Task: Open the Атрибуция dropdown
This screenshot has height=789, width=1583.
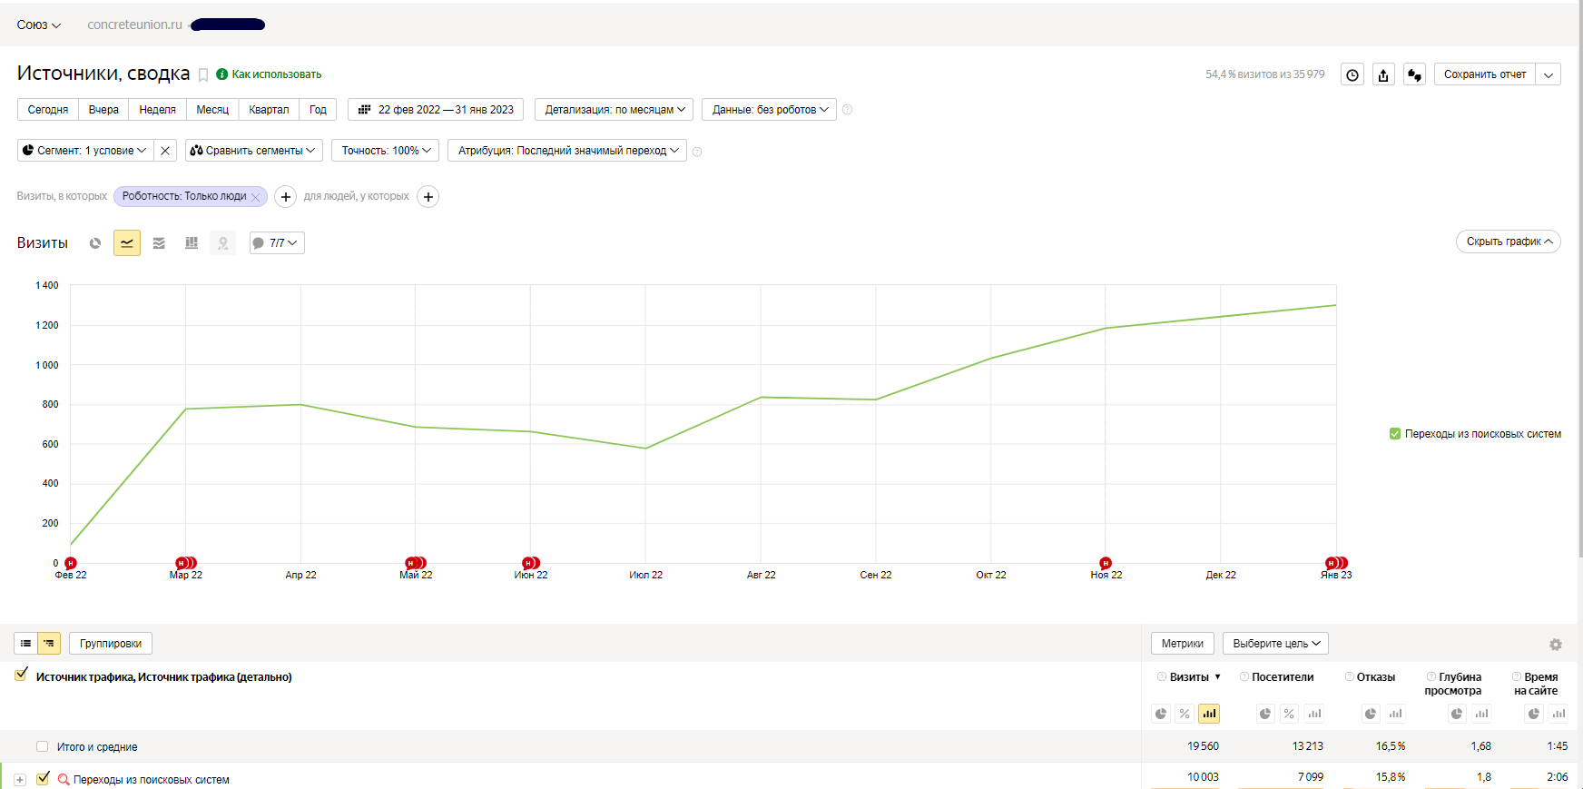Action: [567, 151]
